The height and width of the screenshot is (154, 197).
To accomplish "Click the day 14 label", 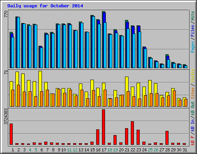I will (87, 150).
